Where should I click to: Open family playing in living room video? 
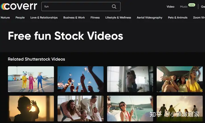coord(80,109)
